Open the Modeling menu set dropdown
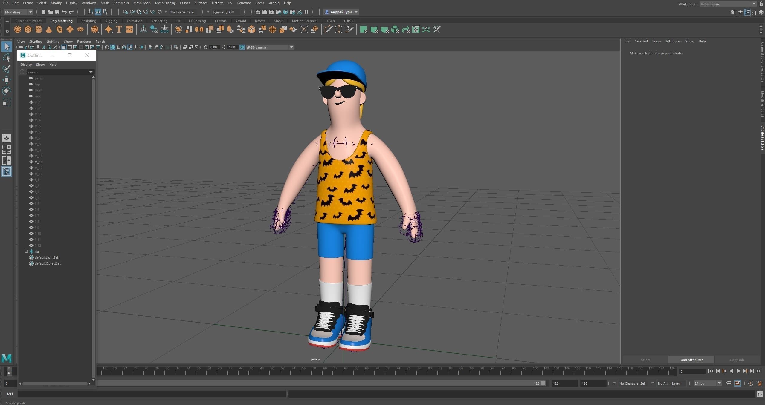 click(x=19, y=12)
